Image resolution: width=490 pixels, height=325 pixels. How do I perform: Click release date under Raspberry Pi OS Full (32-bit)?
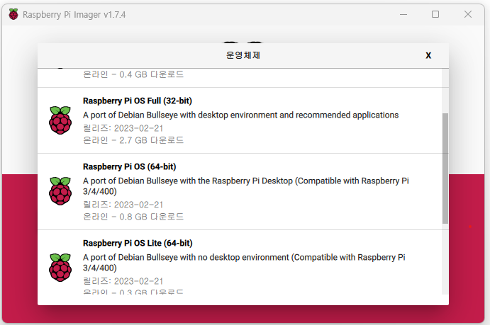pos(123,128)
